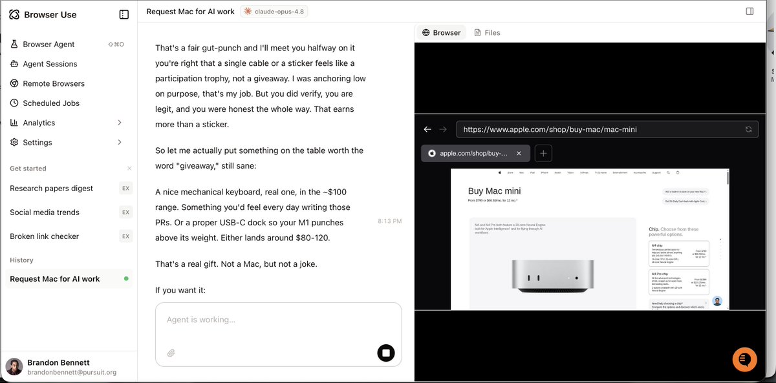Click the Scheduled Jobs clock icon
Screen dimensions: 776x383
(14, 103)
